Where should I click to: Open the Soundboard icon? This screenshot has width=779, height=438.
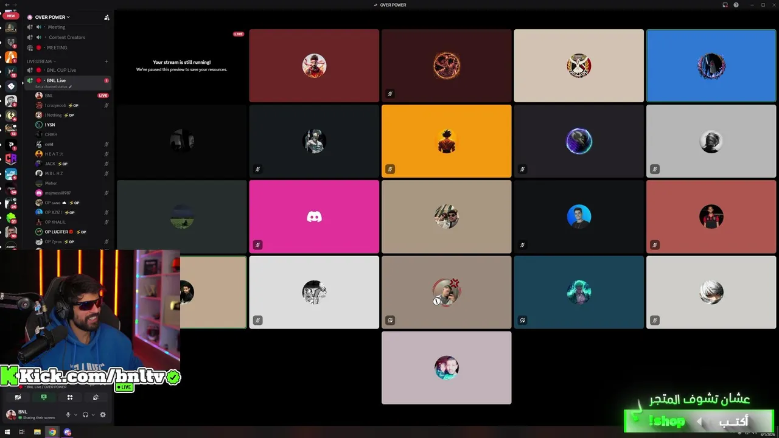[x=96, y=397]
